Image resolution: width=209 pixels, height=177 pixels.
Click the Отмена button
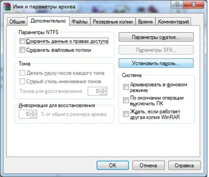coord(148,165)
